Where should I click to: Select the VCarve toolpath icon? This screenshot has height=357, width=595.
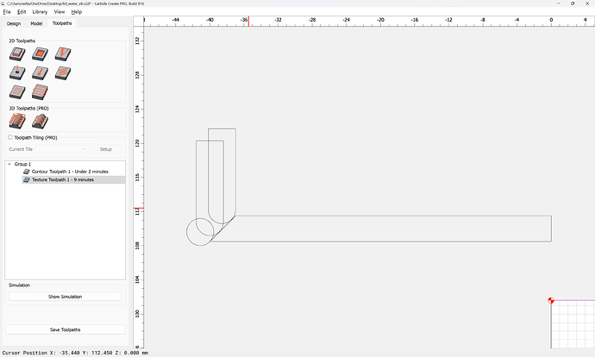pyautogui.click(x=63, y=53)
